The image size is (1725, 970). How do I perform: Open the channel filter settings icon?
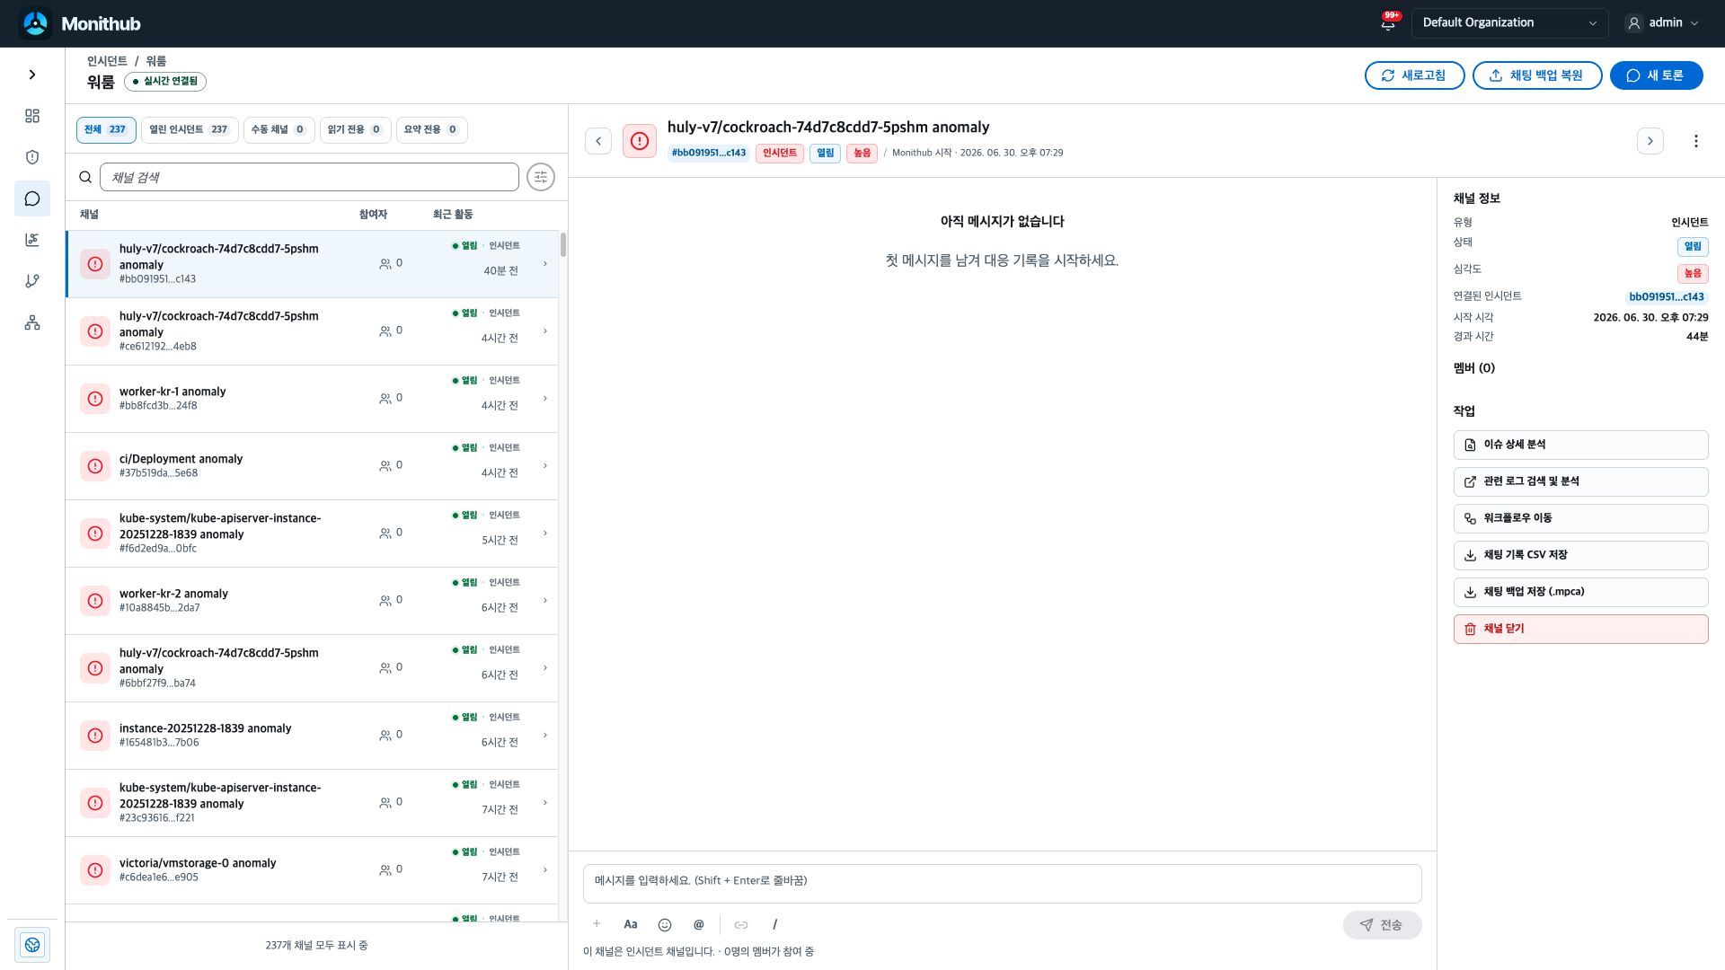point(541,177)
